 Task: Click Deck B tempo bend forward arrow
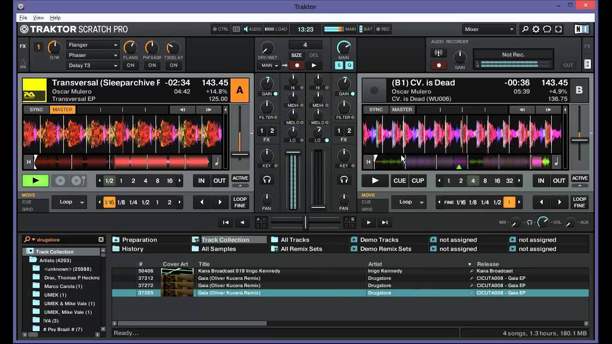(548, 109)
